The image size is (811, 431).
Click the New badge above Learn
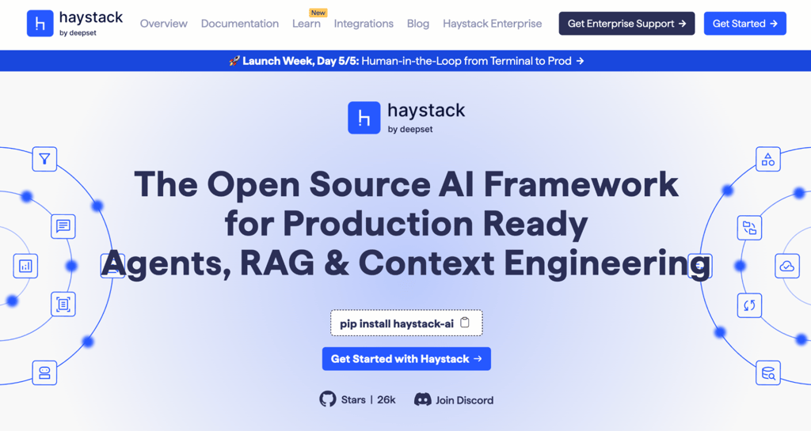(318, 13)
